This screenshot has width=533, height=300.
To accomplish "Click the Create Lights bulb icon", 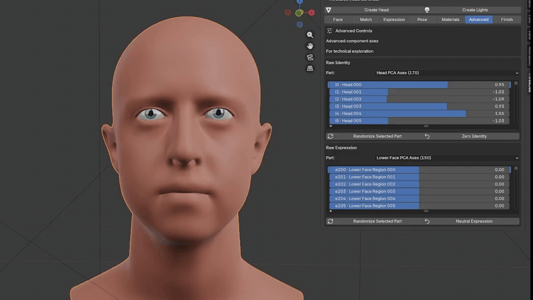I will (427, 10).
